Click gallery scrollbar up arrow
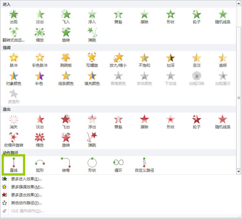 point(239,3)
